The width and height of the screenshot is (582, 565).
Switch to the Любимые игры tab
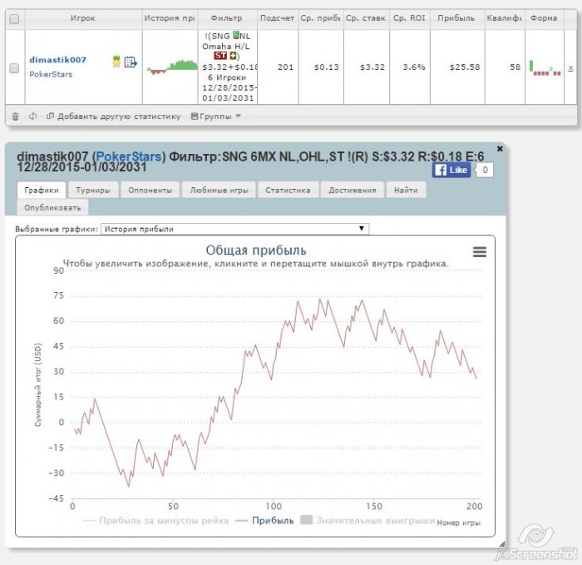(219, 191)
